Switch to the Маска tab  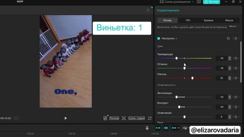coord(229,20)
